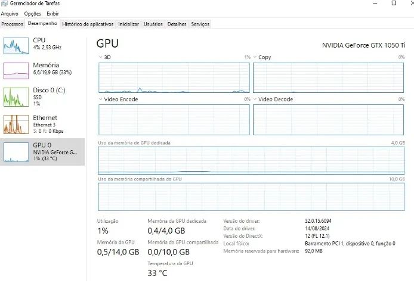Viewport: 414px width, 286px height.
Task: Switch to the Histórico de aplicativos tab
Action: point(88,24)
